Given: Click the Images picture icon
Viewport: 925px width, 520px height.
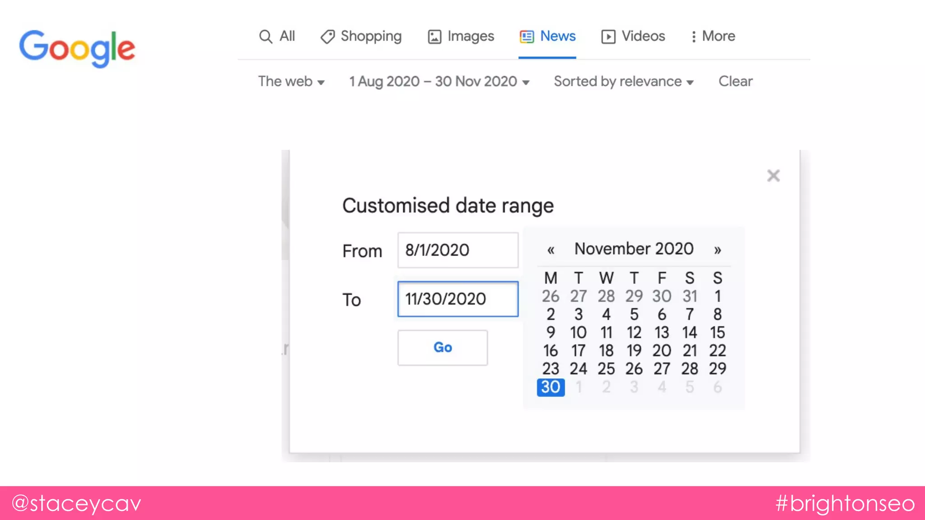Looking at the screenshot, I should (434, 37).
